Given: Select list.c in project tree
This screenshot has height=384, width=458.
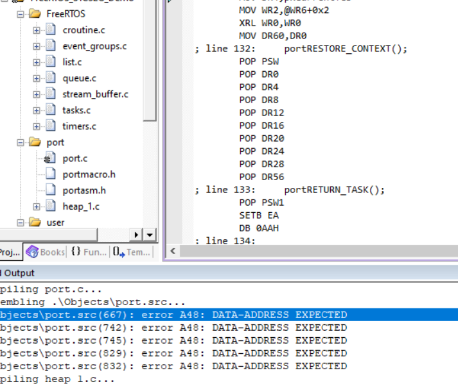Looking at the screenshot, I should [x=72, y=62].
